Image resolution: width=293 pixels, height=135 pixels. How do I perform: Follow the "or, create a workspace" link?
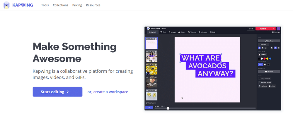pos(108,92)
